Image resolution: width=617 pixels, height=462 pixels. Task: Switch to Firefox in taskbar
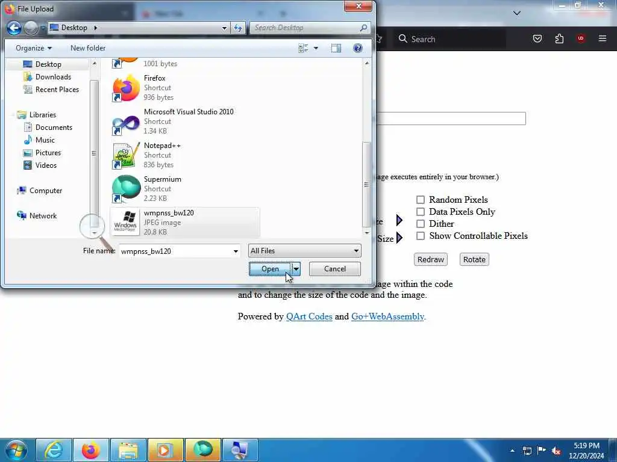click(x=91, y=450)
